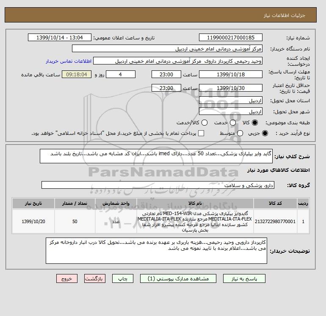Select the خدمت radio button
This screenshot has height=316, width=326.
coord(233,123)
